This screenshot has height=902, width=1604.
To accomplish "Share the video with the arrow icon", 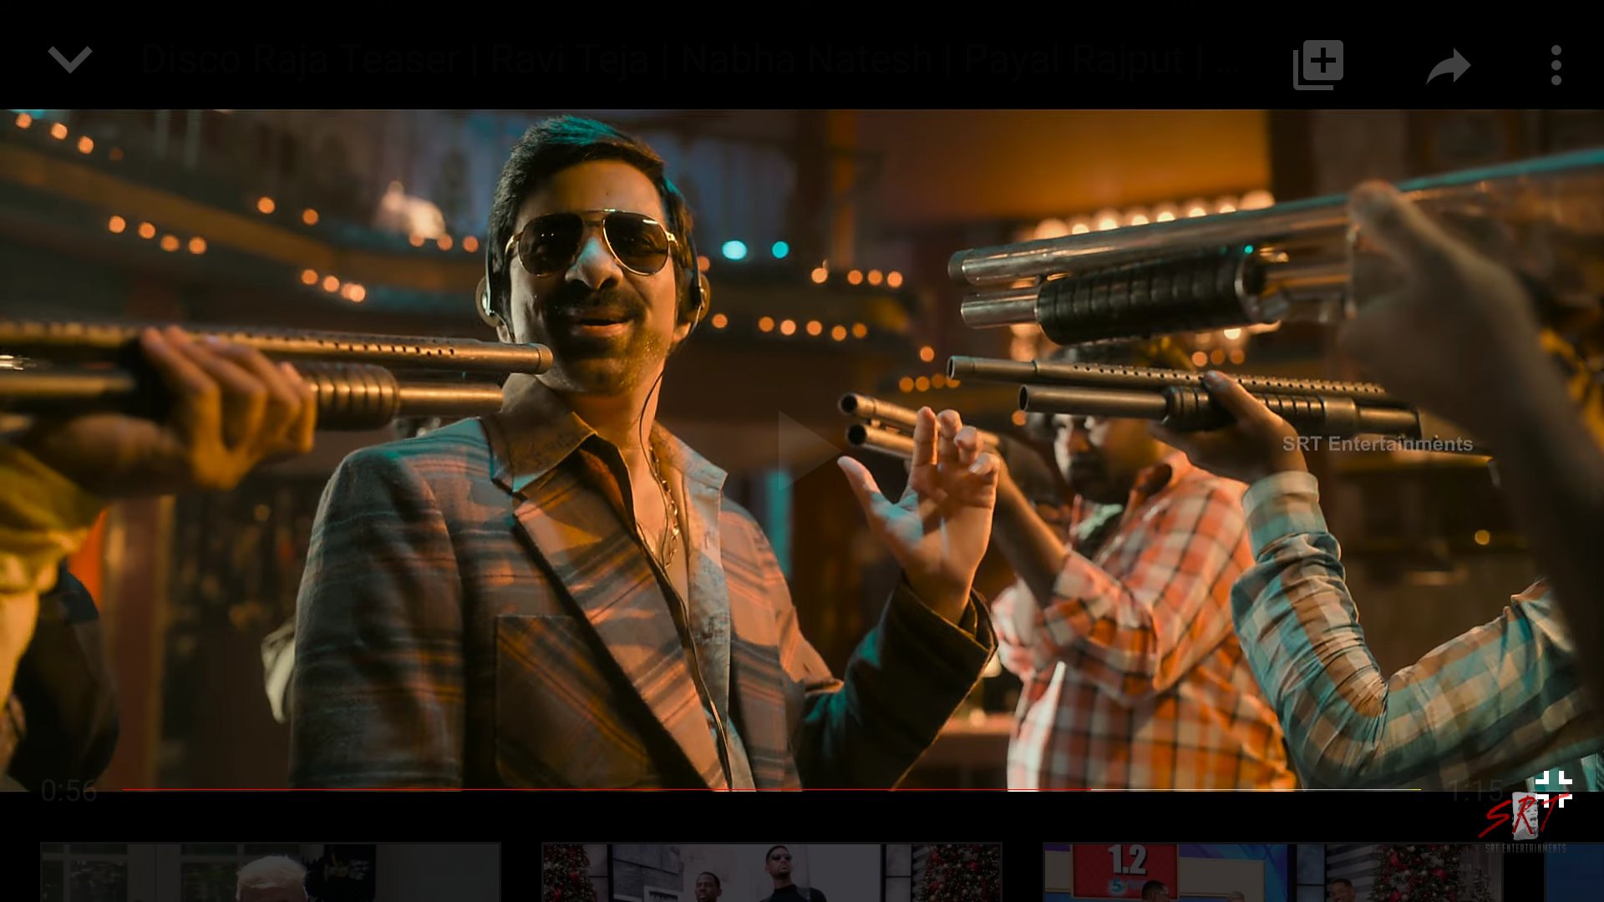I will coord(1448,66).
